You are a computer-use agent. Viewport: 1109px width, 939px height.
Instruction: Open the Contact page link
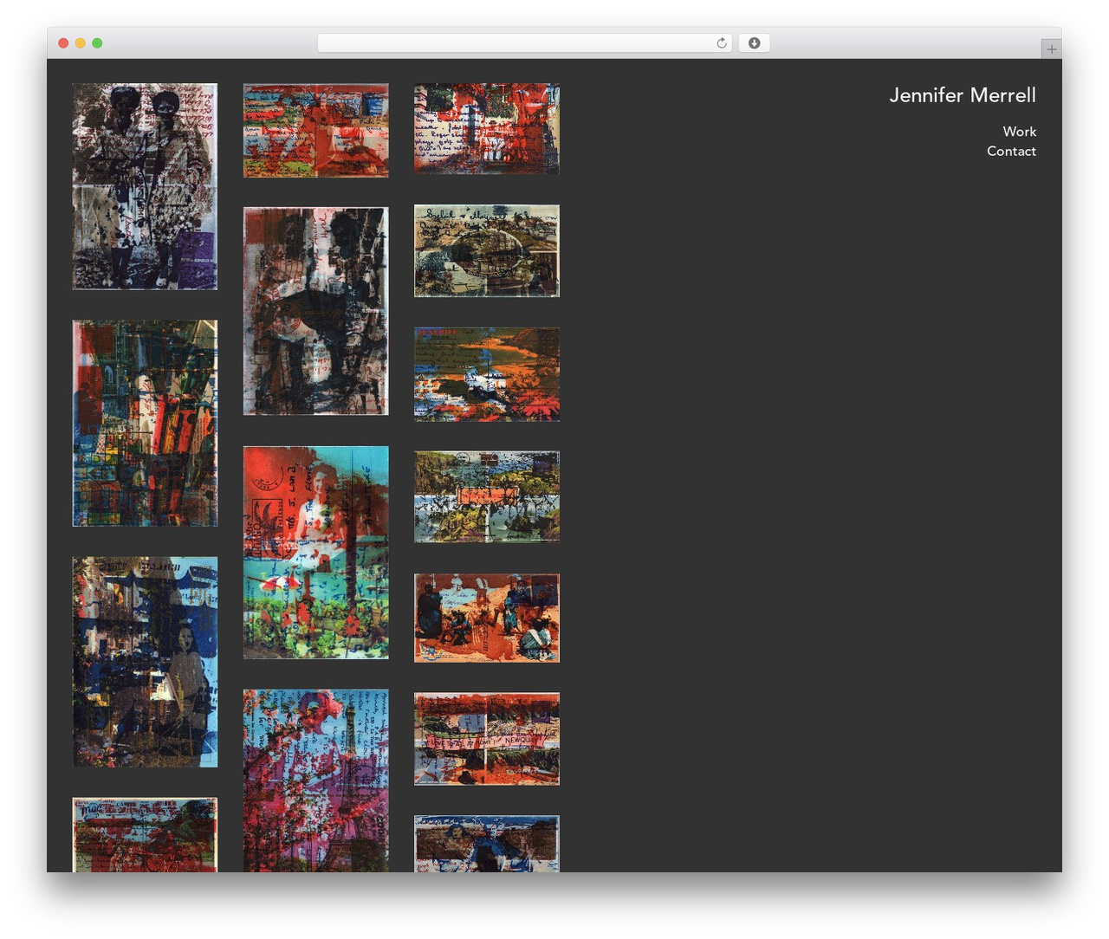point(1011,151)
